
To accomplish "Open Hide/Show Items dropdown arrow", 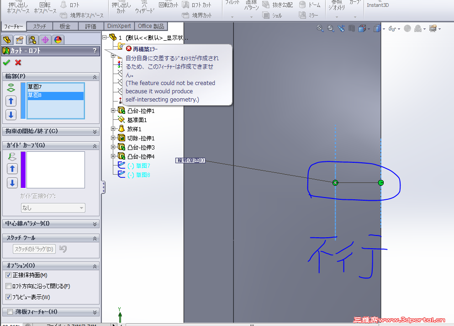I will coord(399,29).
